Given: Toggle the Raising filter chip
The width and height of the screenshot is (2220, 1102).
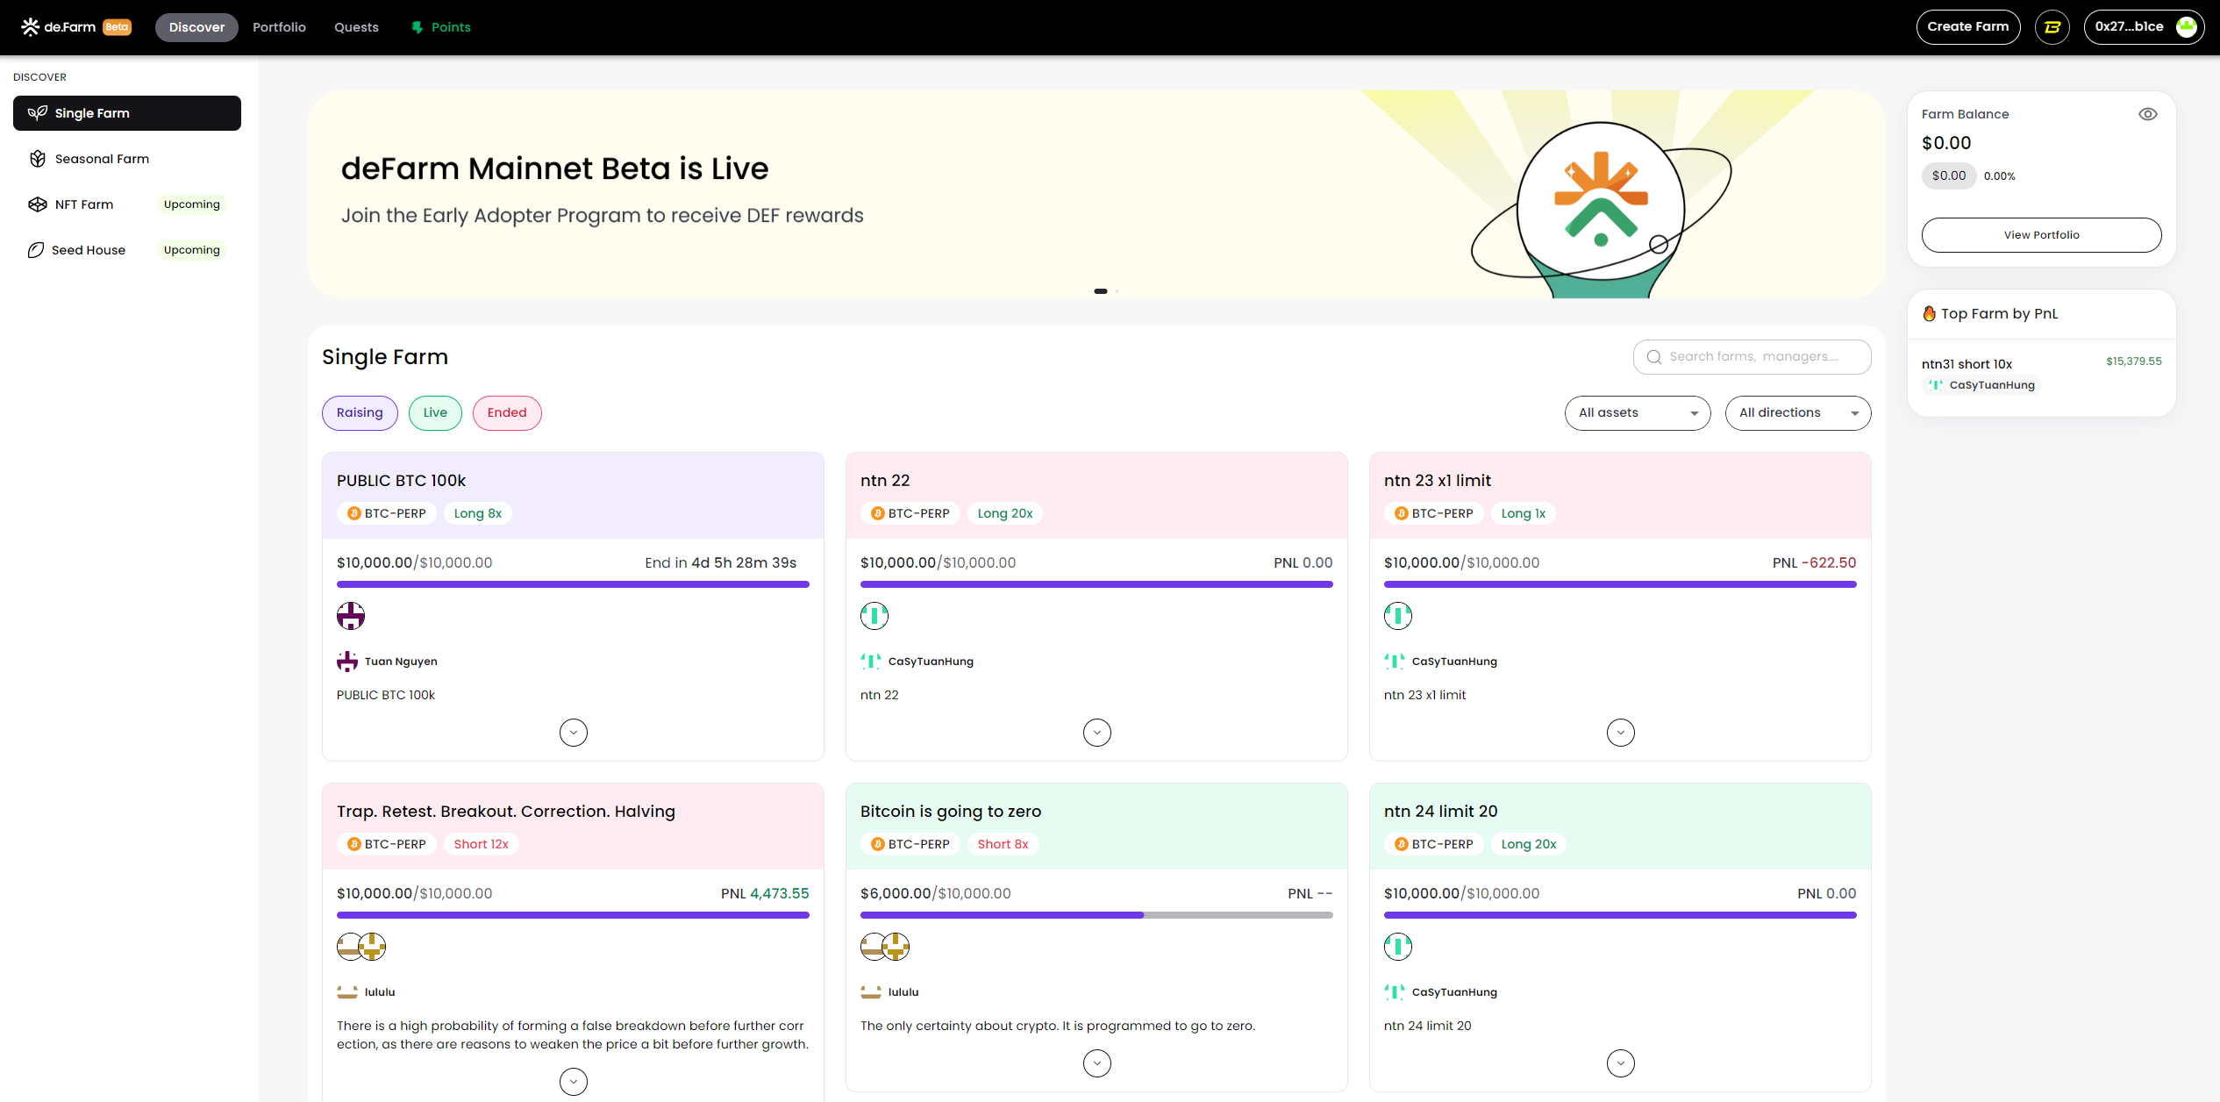Looking at the screenshot, I should point(360,413).
